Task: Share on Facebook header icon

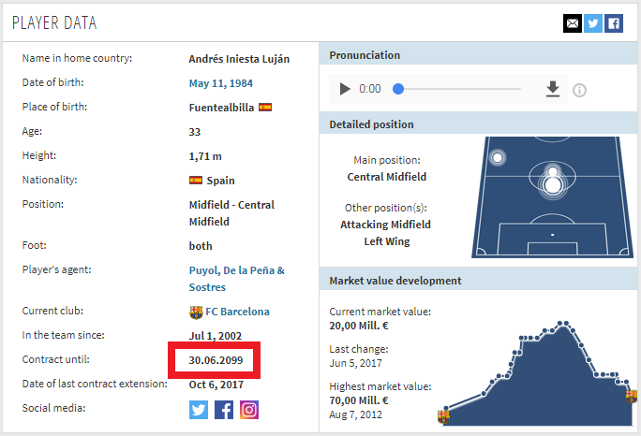Action: click(x=613, y=23)
